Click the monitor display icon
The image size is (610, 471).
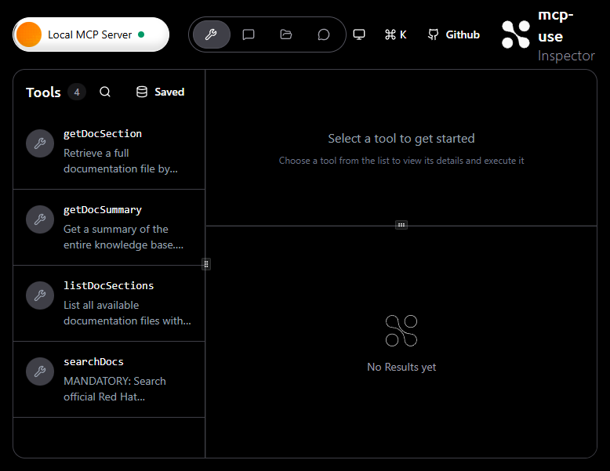(359, 34)
